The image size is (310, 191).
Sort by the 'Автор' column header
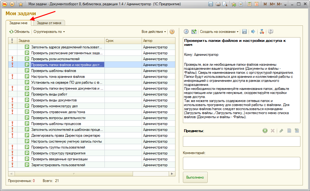click(158, 41)
